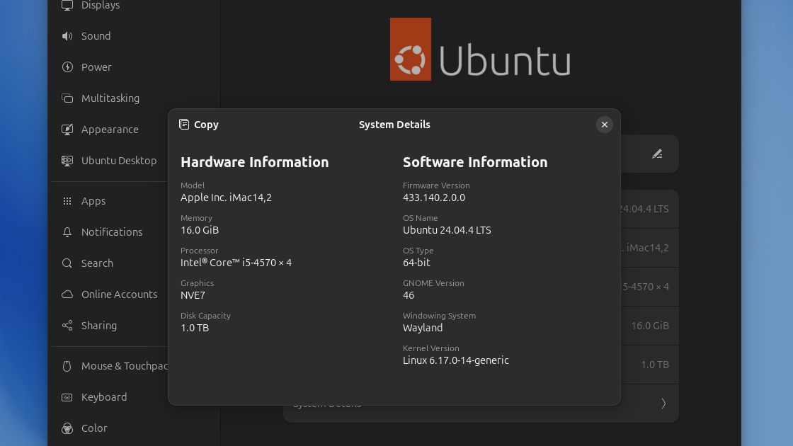Click the Sound speaker icon in sidebar
The width and height of the screenshot is (793, 446).
pos(67,36)
